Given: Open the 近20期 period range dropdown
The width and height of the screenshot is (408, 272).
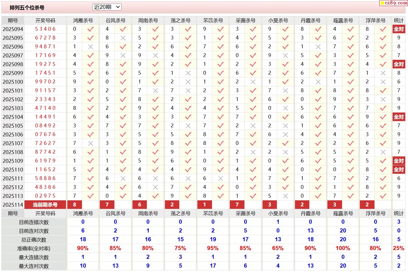Looking at the screenshot, I should tap(107, 7).
